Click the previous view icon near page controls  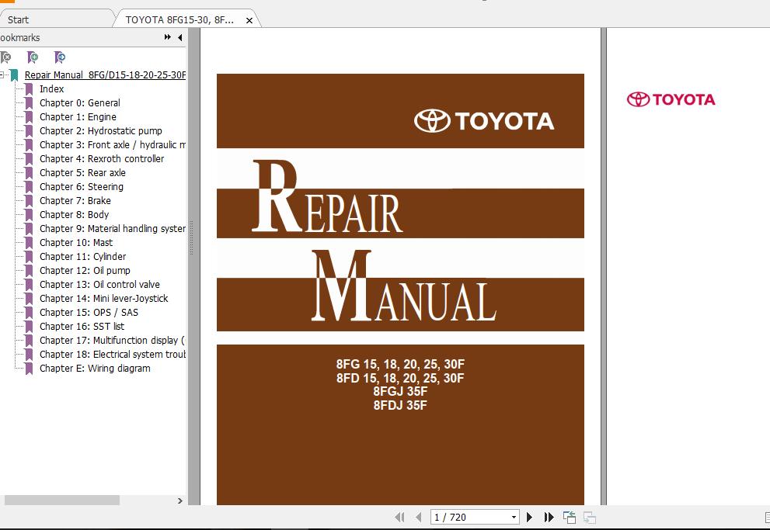[x=568, y=517]
